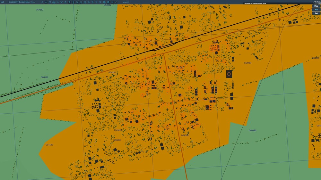Click 'Number of units found: 326' text

point(255,3)
